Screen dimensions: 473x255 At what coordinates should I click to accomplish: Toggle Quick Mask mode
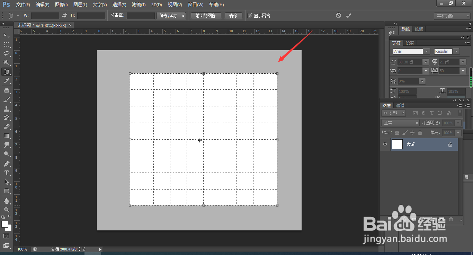pyautogui.click(x=7, y=236)
